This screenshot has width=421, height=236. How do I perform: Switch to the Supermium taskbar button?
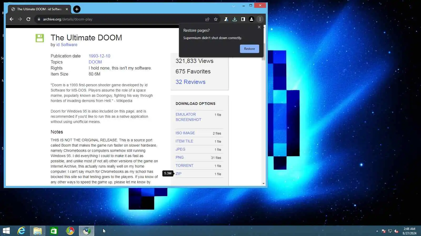(87, 231)
